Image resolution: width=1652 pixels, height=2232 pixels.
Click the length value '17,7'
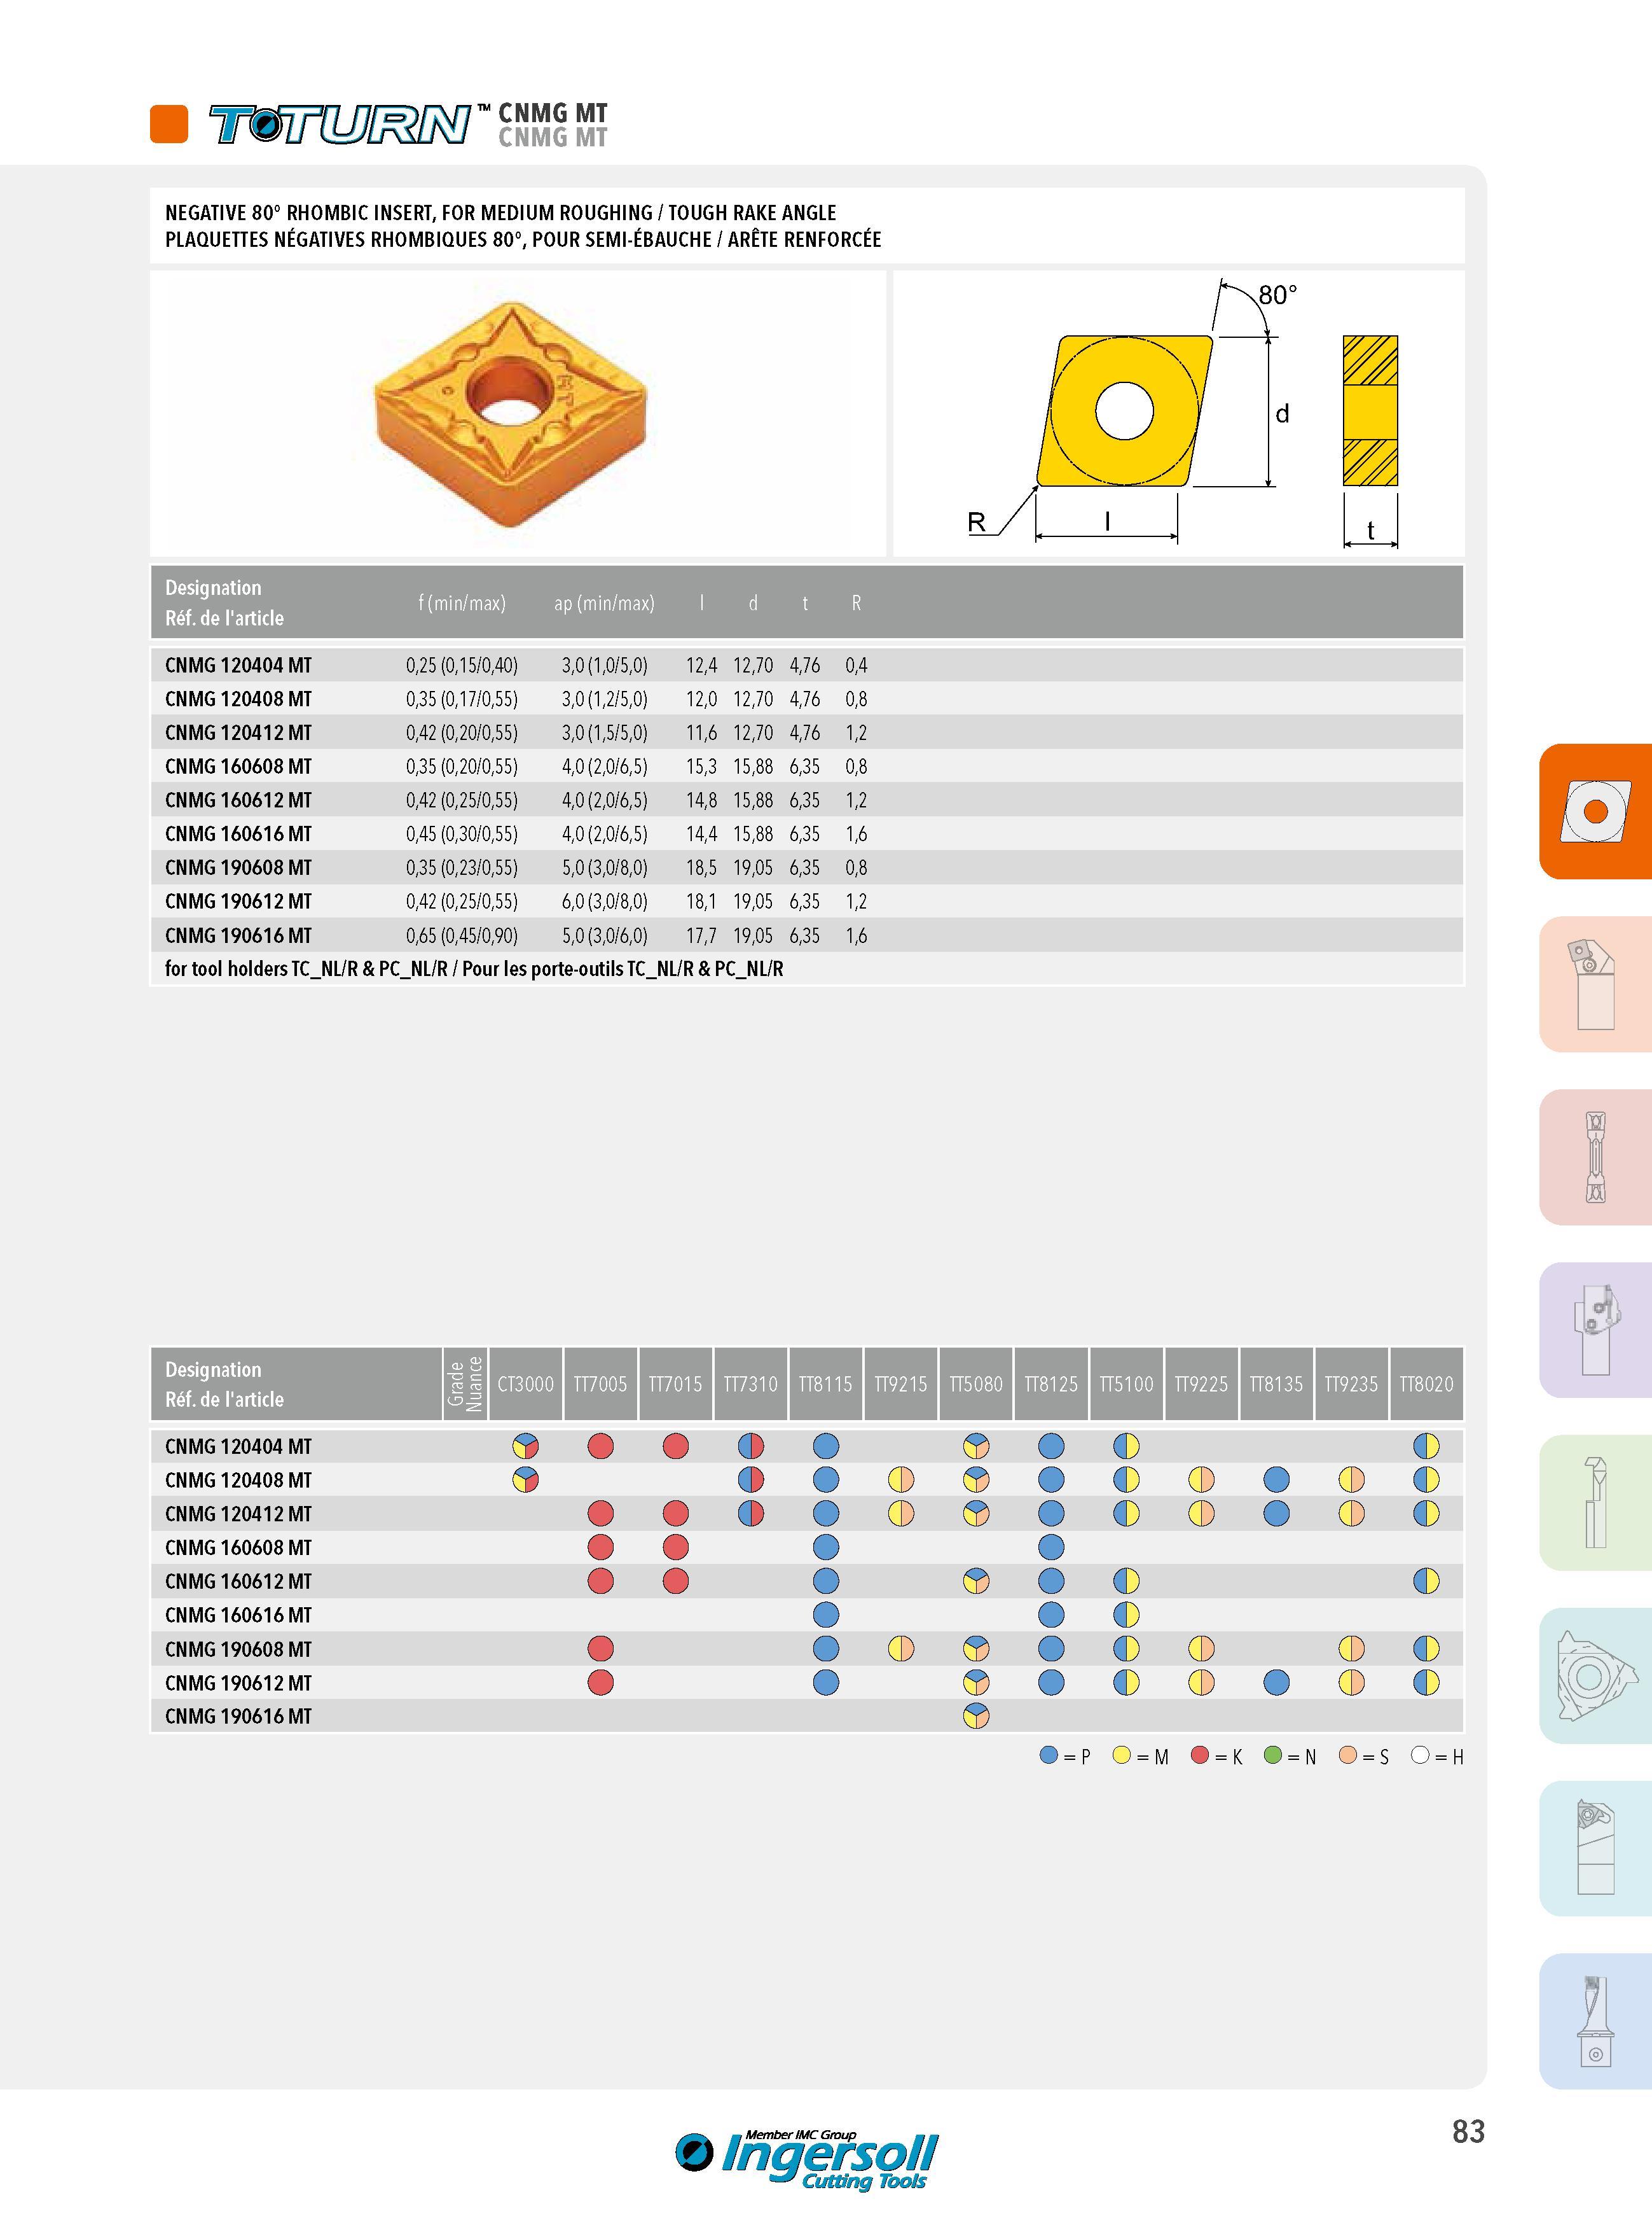coord(701,935)
